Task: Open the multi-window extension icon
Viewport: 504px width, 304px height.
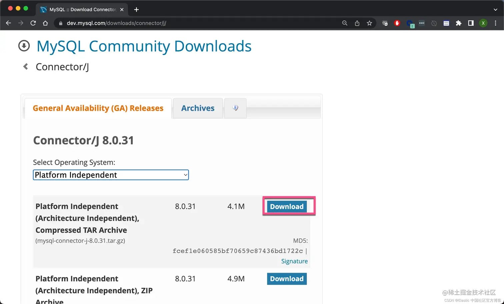Action: coord(385,23)
